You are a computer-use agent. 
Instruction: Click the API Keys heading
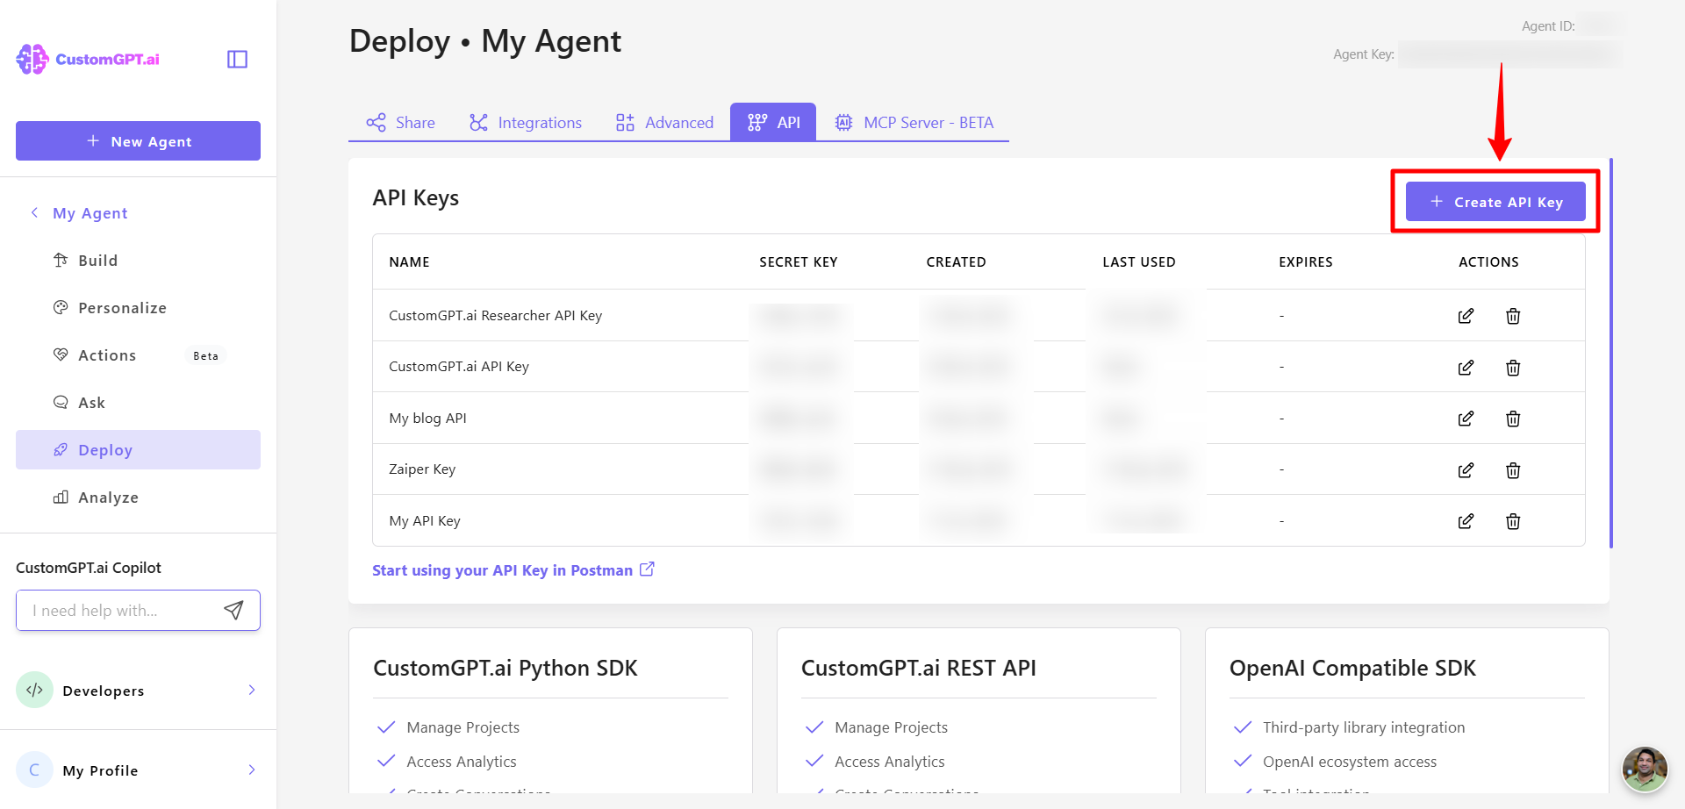click(x=415, y=198)
